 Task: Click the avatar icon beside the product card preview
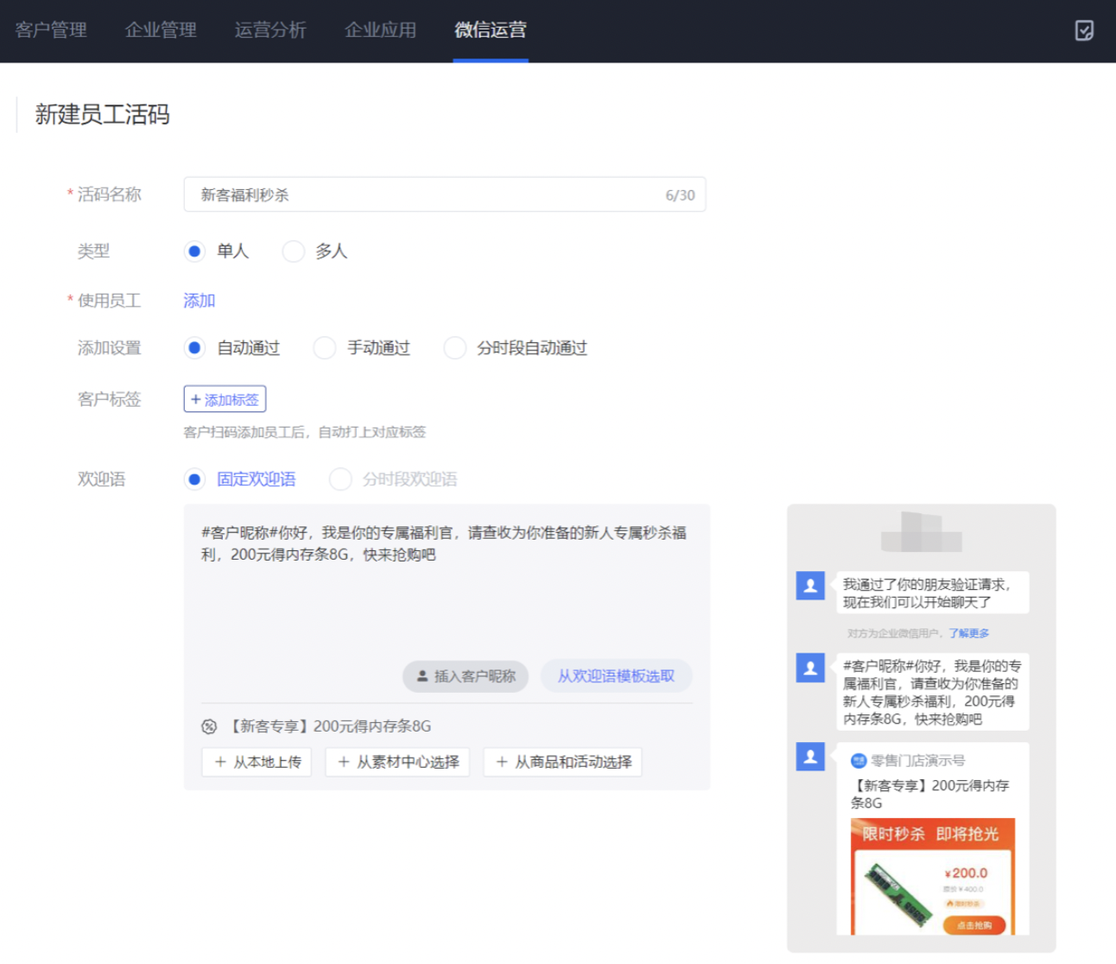(x=809, y=757)
